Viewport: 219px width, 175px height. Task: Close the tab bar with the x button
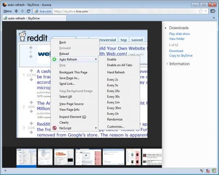pyautogui.click(x=214, y=18)
